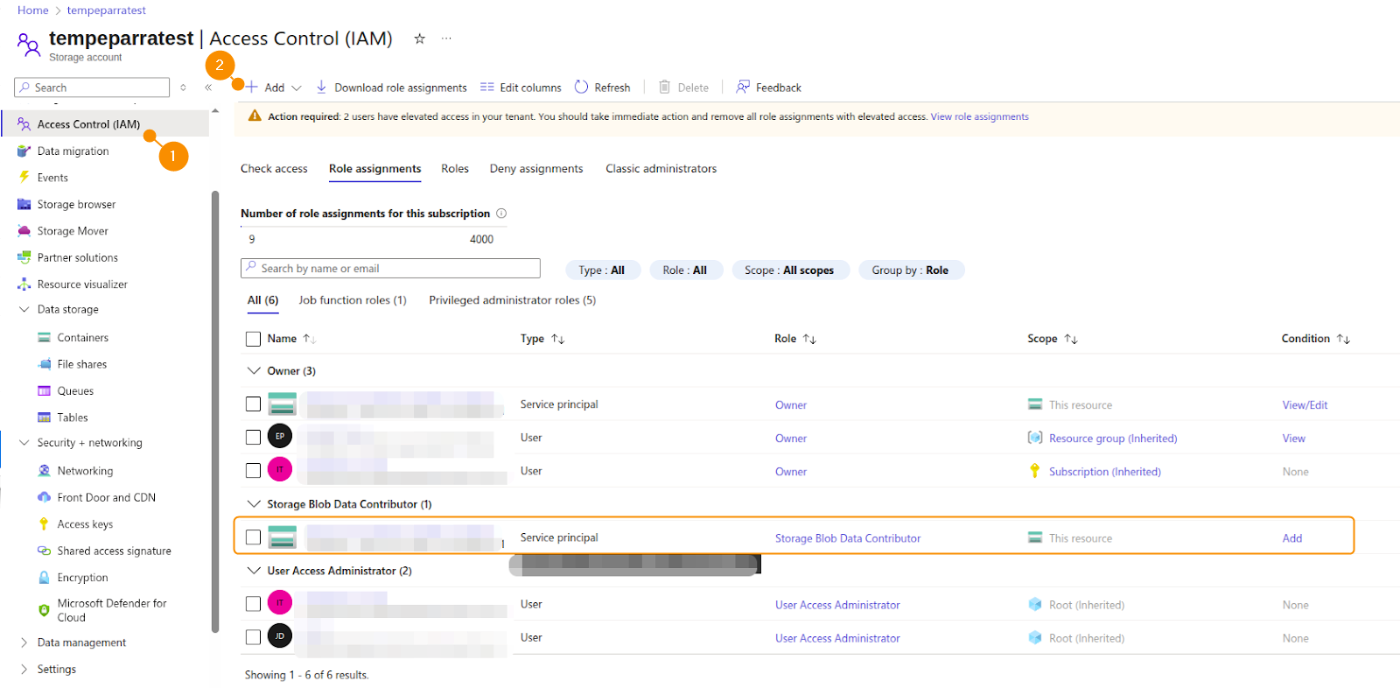
Task: Click the Download role assignments icon
Action: click(x=321, y=87)
